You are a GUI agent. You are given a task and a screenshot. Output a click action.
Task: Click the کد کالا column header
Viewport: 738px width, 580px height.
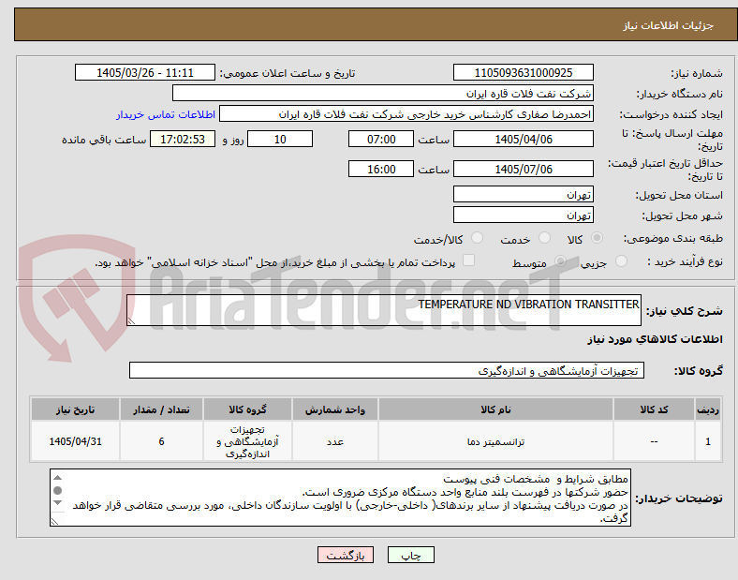654,409
